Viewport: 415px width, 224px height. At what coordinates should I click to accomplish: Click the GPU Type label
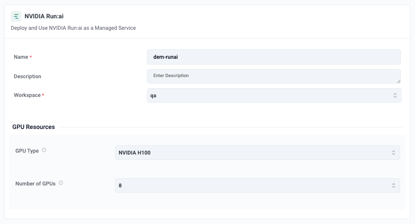tap(27, 151)
